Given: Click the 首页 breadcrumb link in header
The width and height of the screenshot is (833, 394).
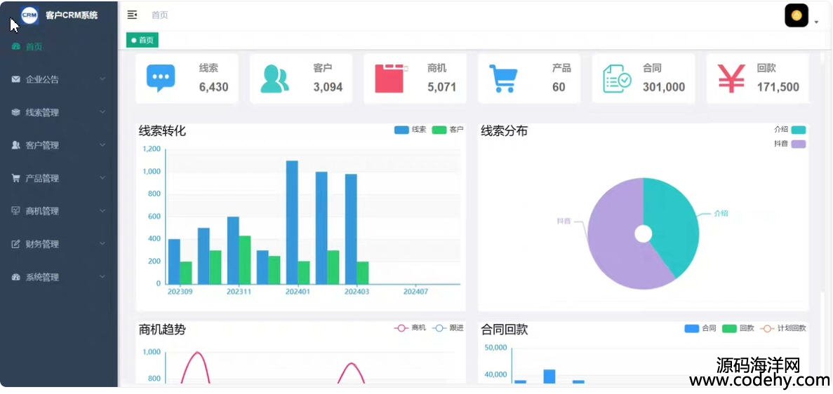Looking at the screenshot, I should pos(160,15).
